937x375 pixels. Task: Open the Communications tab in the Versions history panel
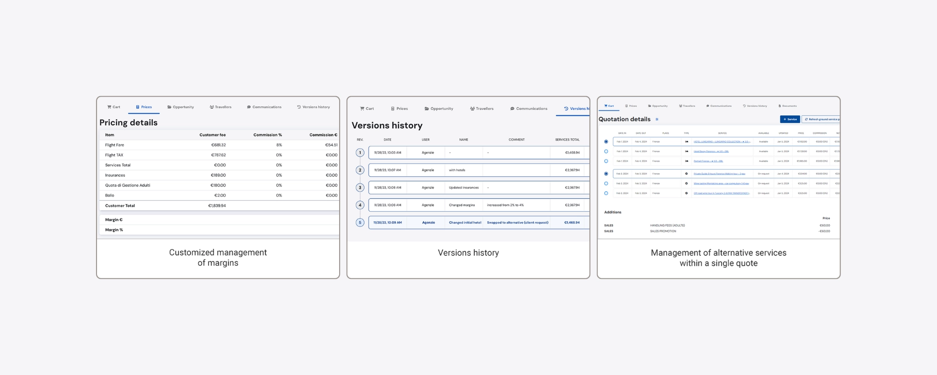529,109
